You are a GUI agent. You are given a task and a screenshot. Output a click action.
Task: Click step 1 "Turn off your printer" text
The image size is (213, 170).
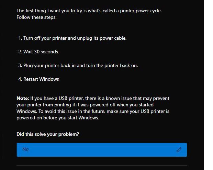(75, 38)
